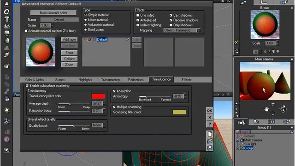Collapse the Group material panel arrow
The width and height of the screenshot is (295, 166).
pos(292,8)
